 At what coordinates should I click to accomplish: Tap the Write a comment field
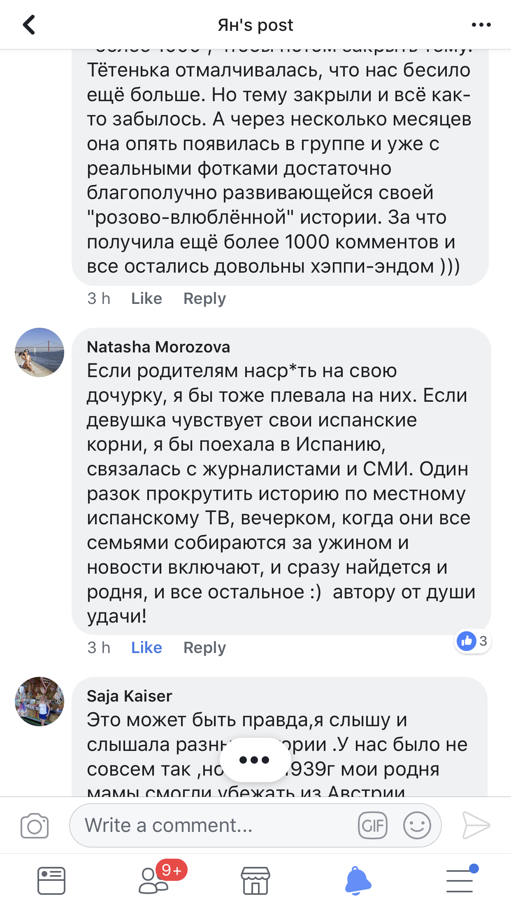coord(214,825)
